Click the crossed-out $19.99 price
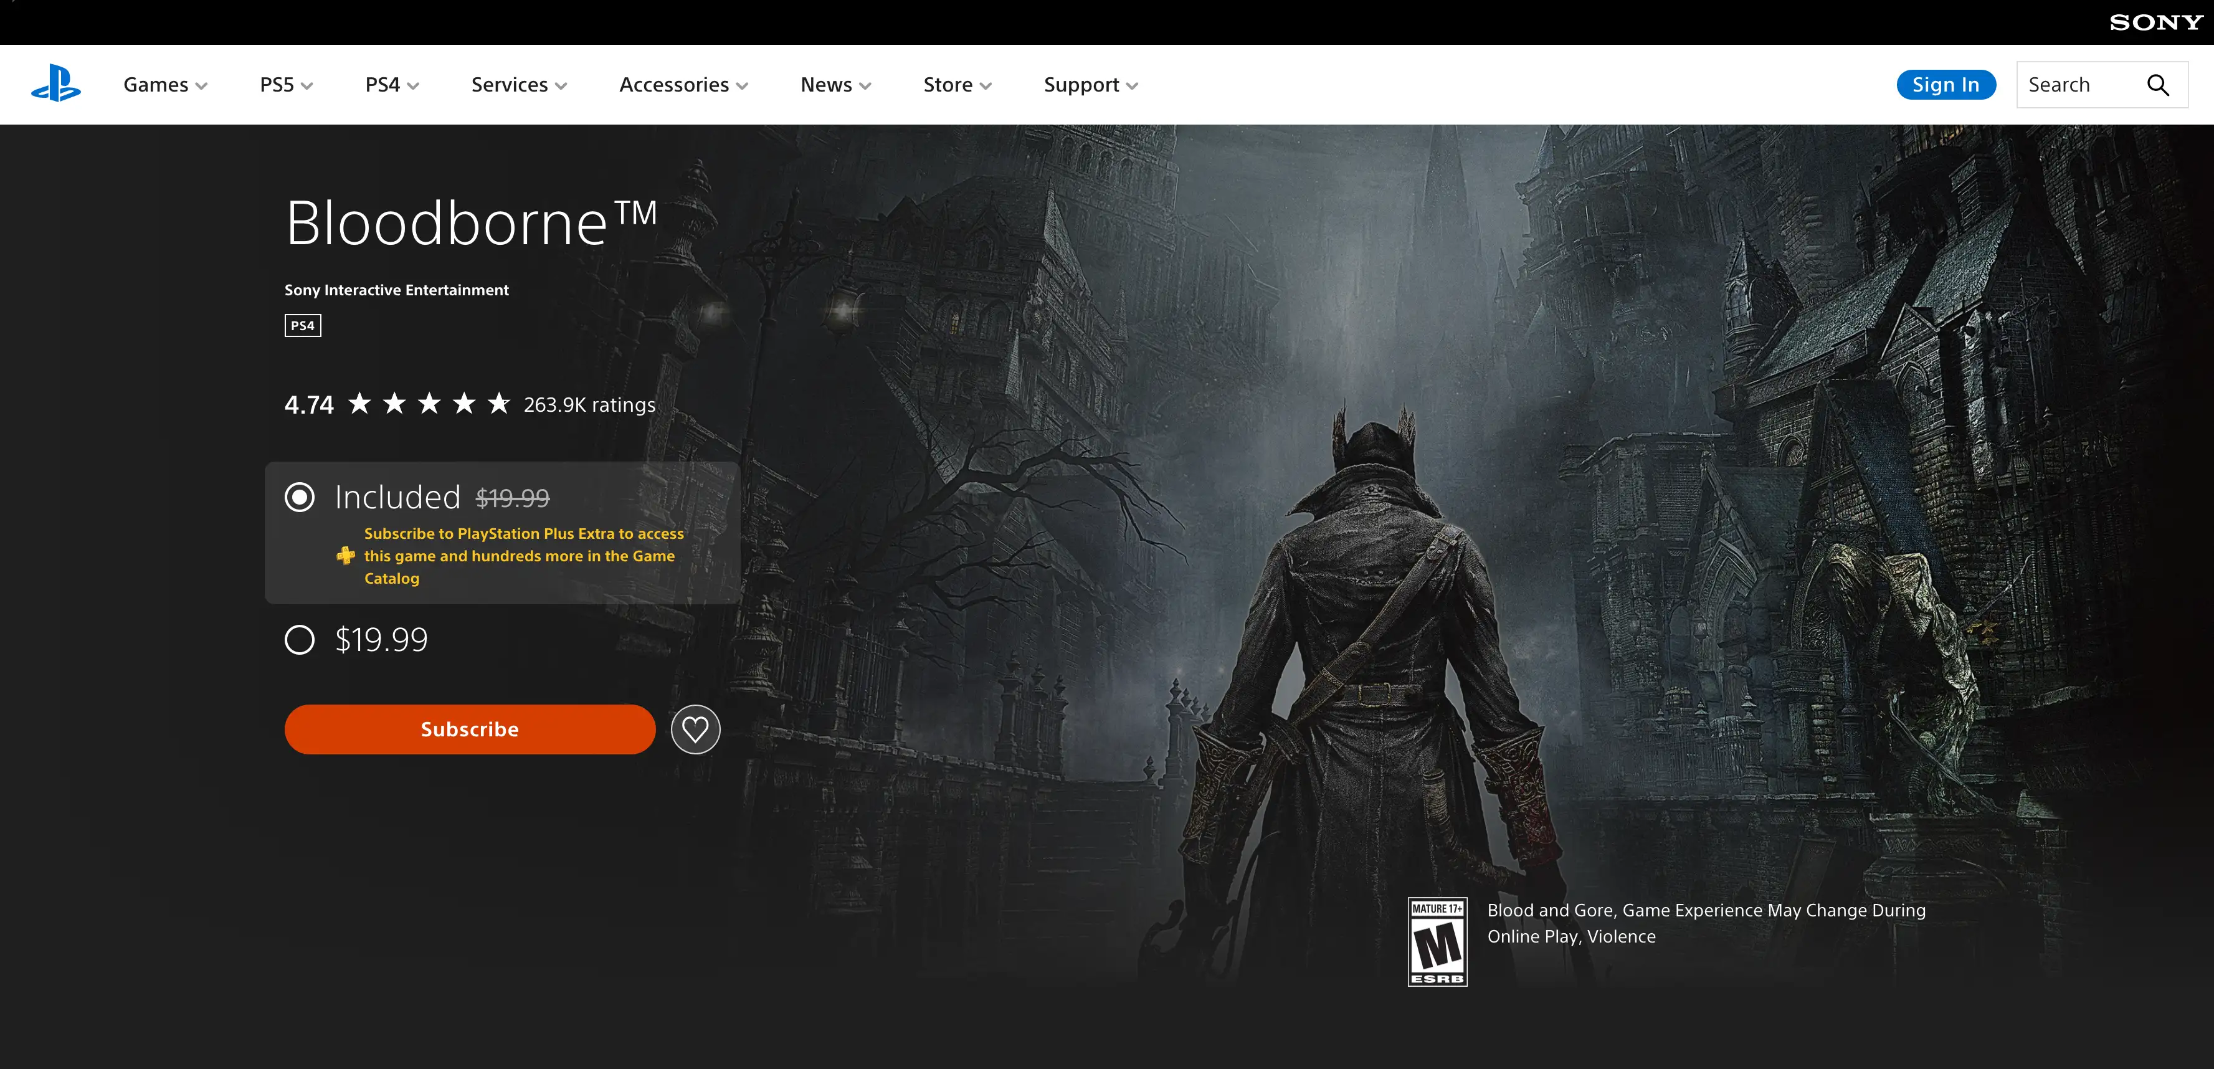Image resolution: width=2214 pixels, height=1069 pixels. tap(513, 498)
